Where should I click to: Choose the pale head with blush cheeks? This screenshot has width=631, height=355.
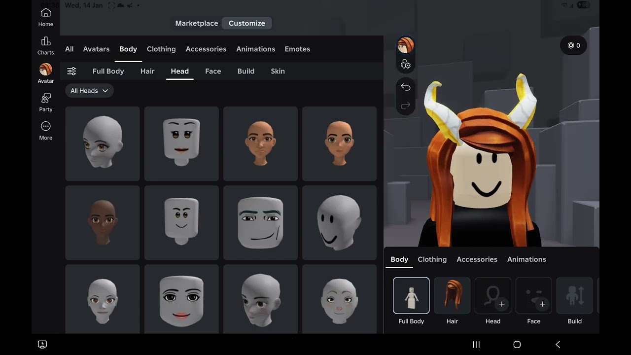coord(339,299)
